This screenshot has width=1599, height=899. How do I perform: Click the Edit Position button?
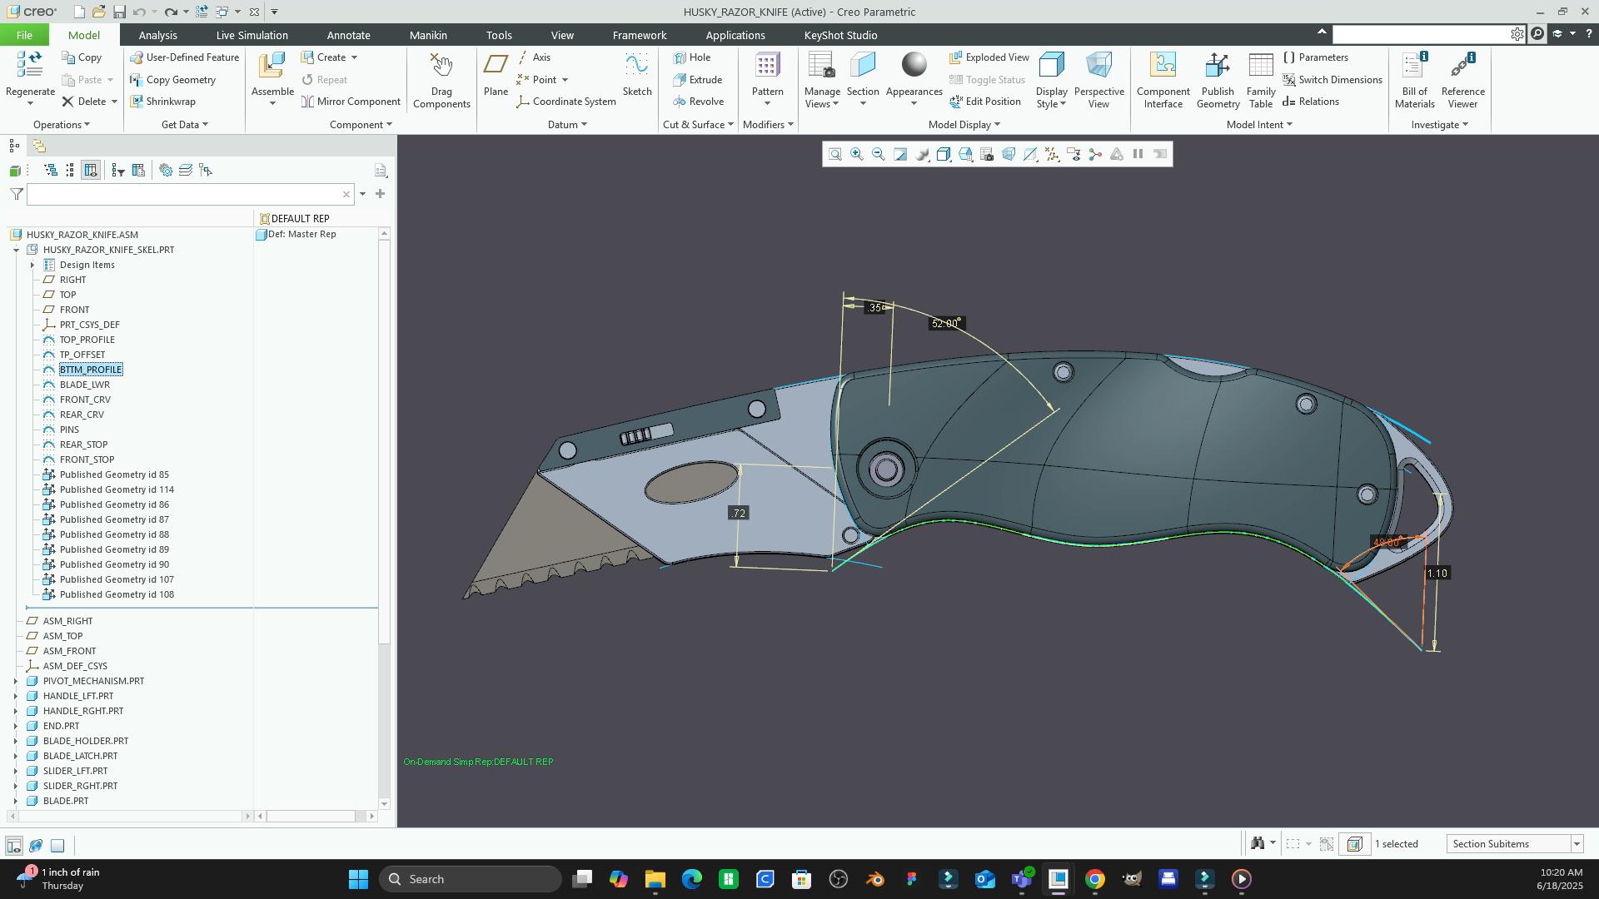pyautogui.click(x=984, y=102)
